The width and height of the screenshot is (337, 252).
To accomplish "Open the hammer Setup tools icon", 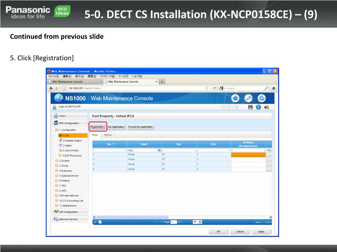I will click(248, 98).
